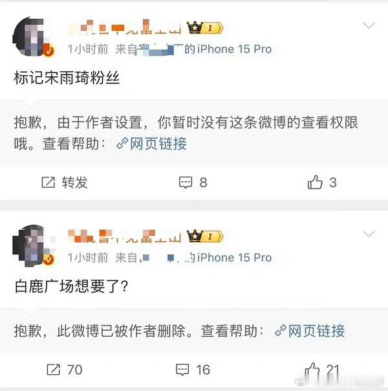Viewport: 388px width, 391px height.
Task: Open the second post author's avatar
Action: 32,245
